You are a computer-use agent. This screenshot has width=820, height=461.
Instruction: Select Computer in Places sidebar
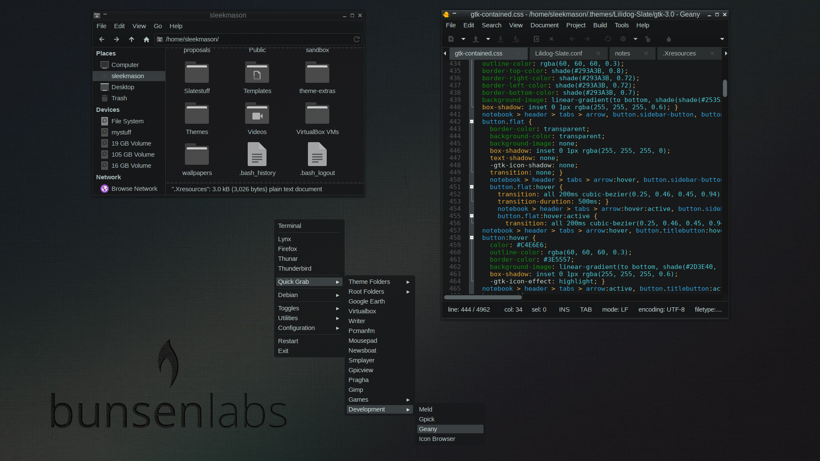point(129,65)
